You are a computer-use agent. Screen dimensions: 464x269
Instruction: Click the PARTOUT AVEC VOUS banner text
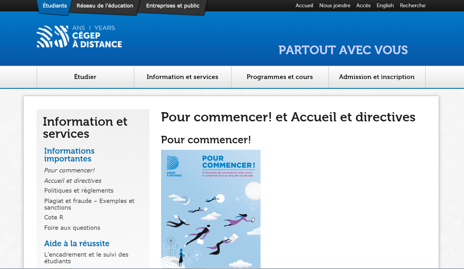pos(343,50)
